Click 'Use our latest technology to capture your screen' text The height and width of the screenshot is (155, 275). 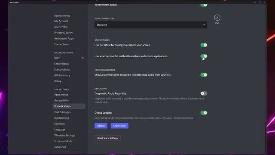(x=122, y=45)
